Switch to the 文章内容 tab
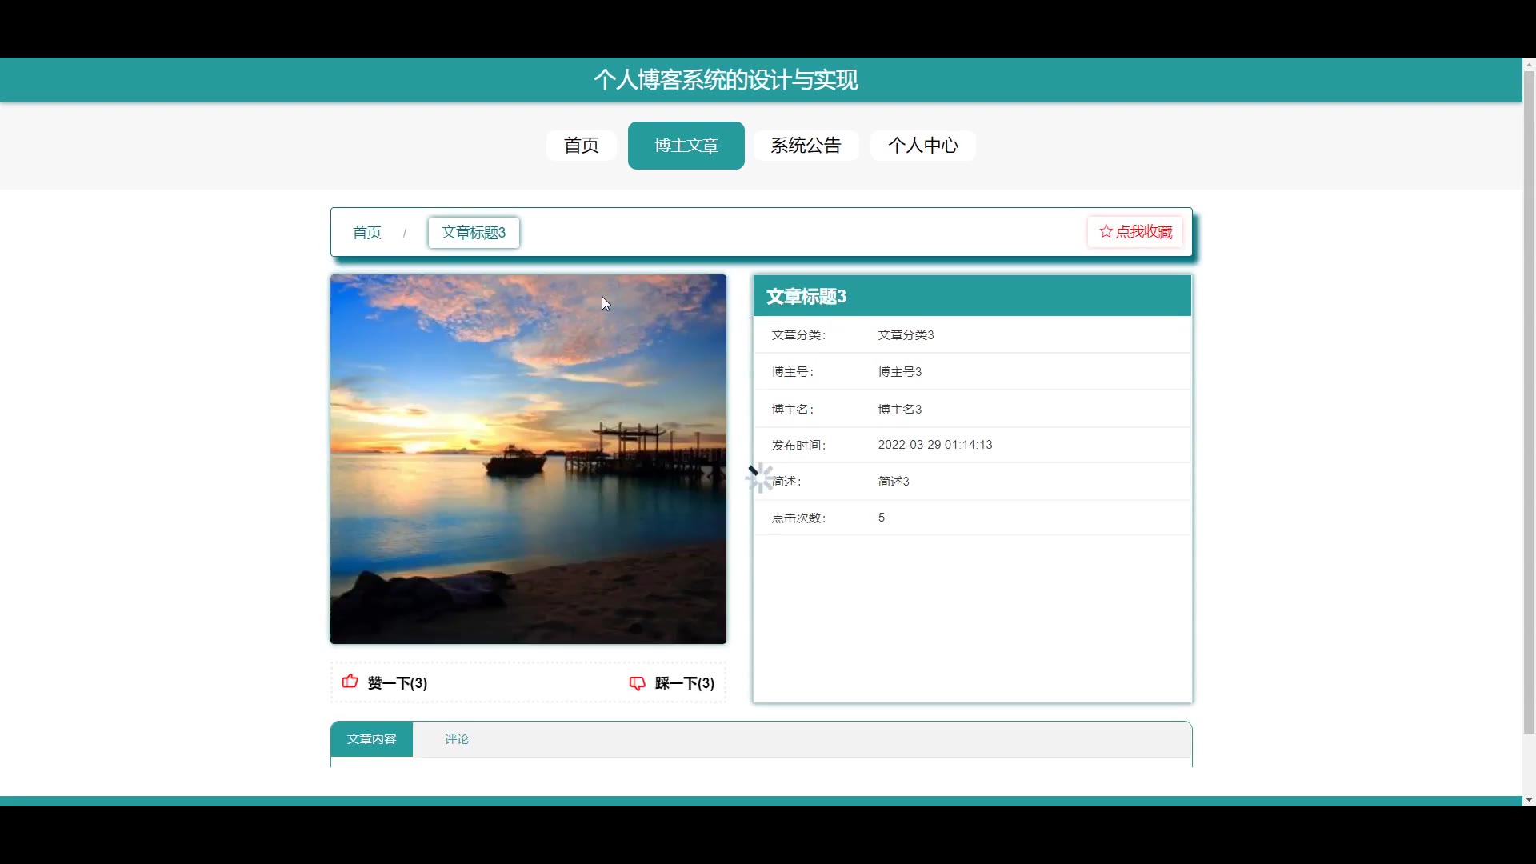Viewport: 1536px width, 864px height. (x=372, y=739)
